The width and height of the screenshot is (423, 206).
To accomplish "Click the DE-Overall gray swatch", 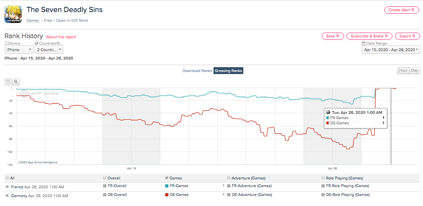I will click(105, 195).
